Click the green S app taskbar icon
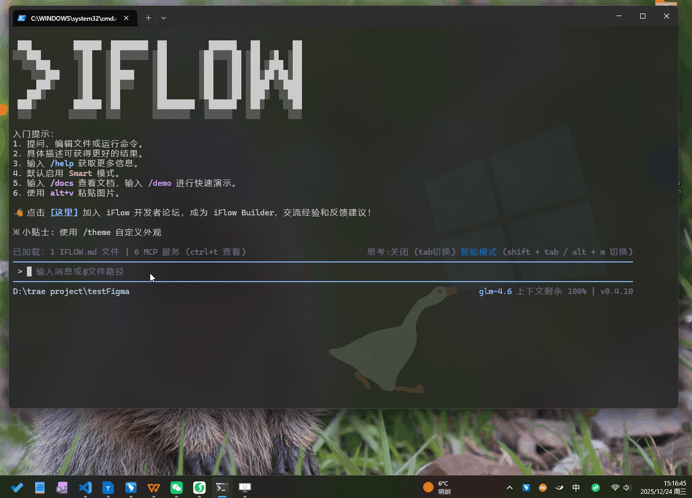The width and height of the screenshot is (692, 498). point(199,488)
